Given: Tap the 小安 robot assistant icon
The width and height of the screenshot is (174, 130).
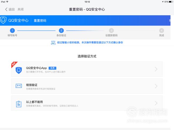Looking at the screenshot, I should pos(53,43).
